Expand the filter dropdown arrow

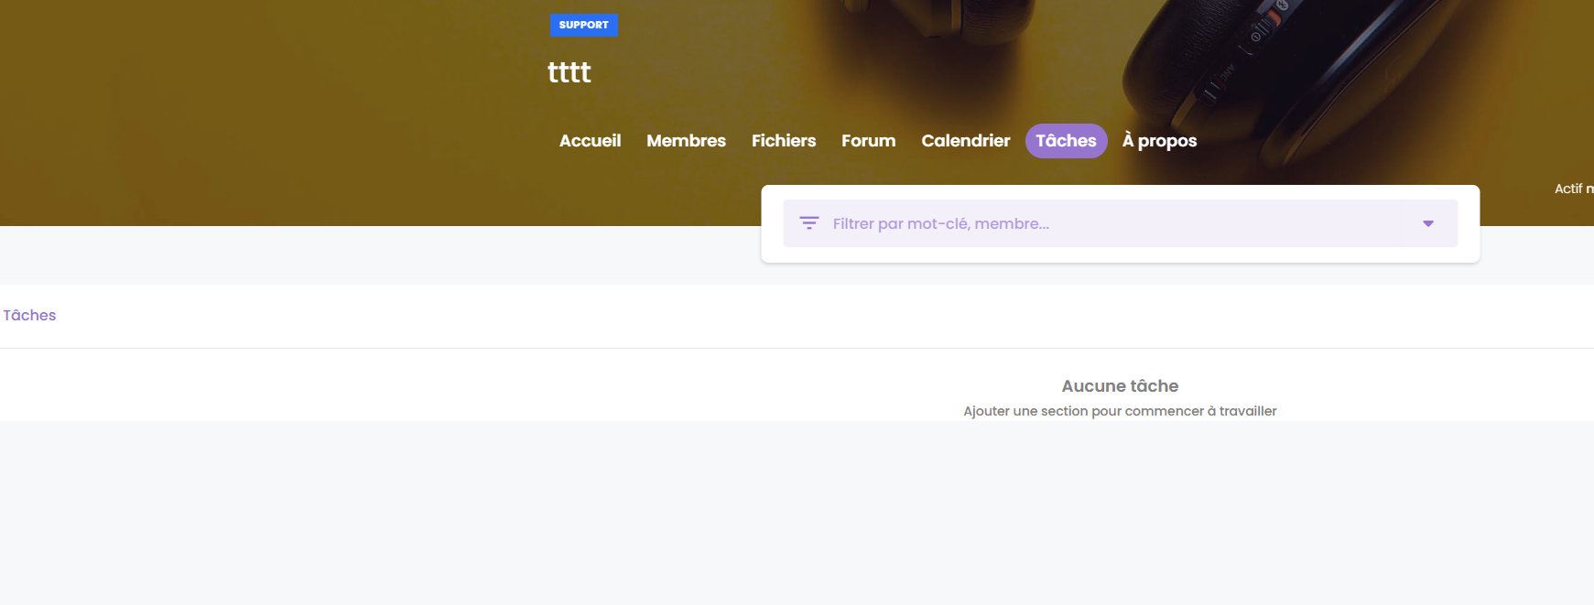pos(1427,223)
